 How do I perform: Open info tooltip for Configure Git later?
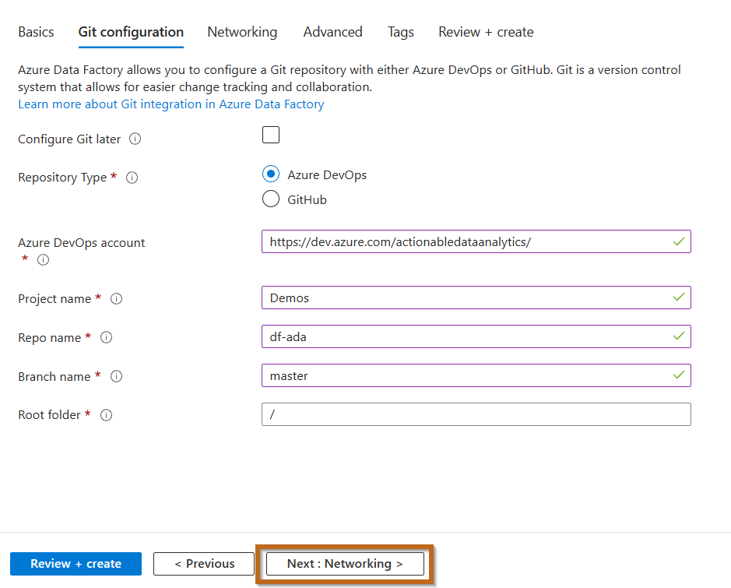pos(135,139)
